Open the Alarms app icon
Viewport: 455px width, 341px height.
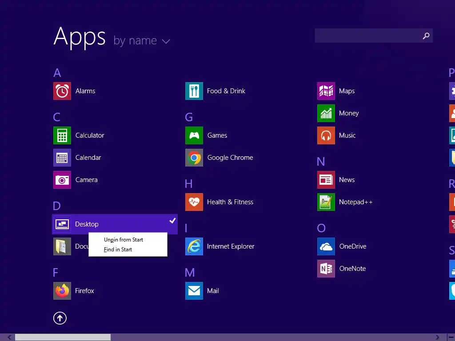click(x=62, y=91)
